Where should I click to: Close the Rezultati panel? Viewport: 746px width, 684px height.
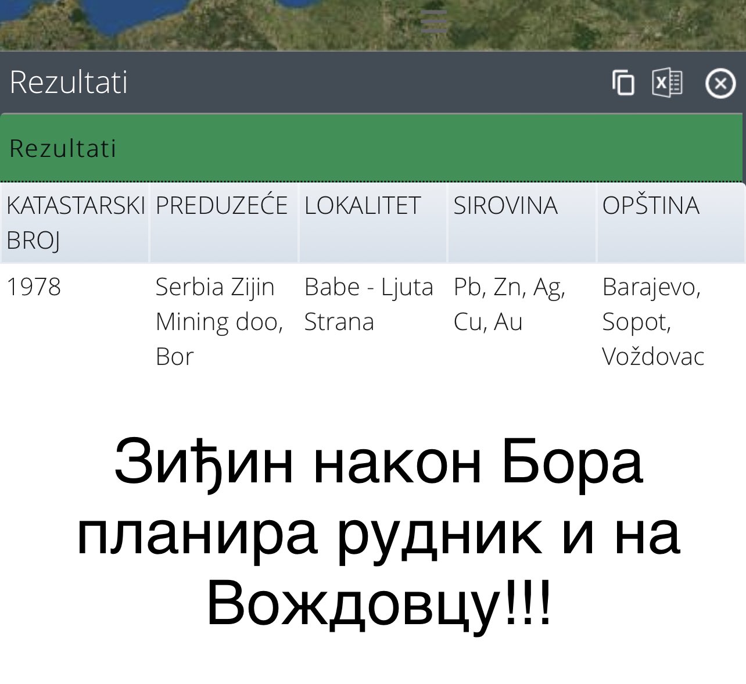[720, 84]
